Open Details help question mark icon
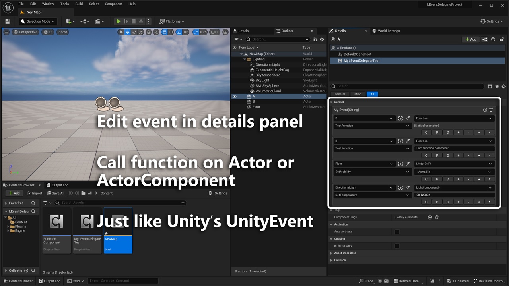Viewport: 509px width, 286px height. point(493,39)
